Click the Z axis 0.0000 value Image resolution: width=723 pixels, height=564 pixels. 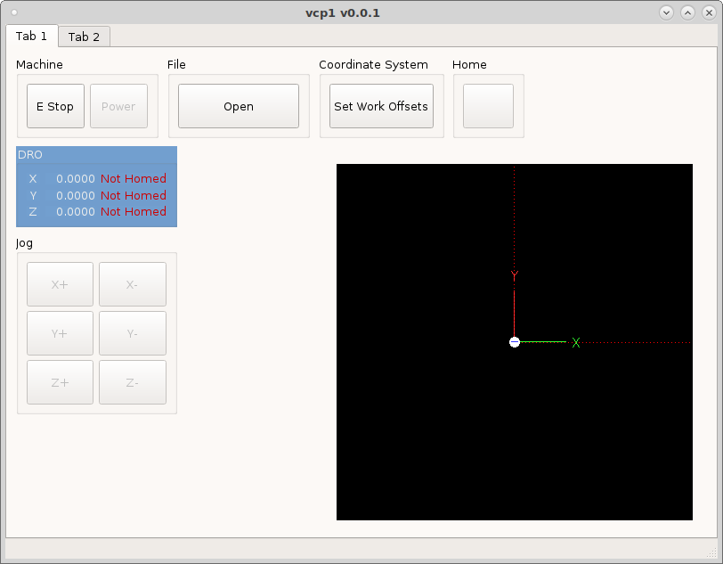[76, 211]
